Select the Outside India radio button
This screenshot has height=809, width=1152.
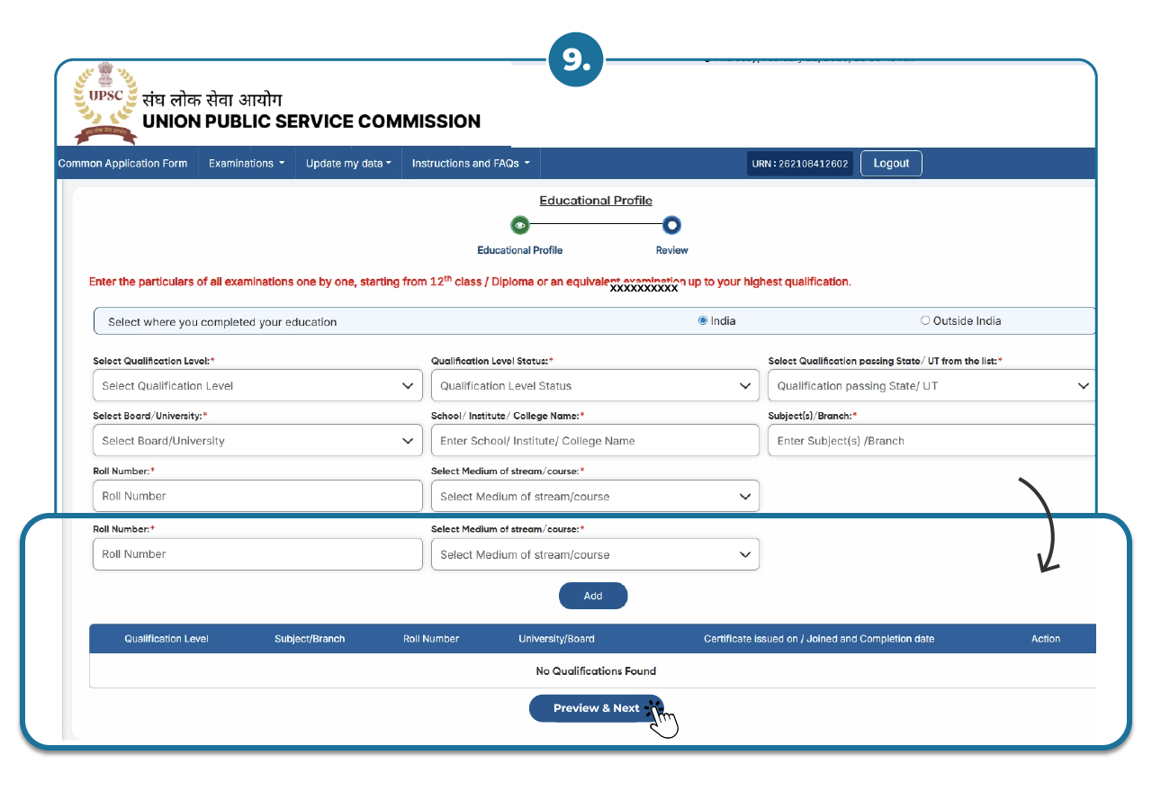(x=924, y=320)
